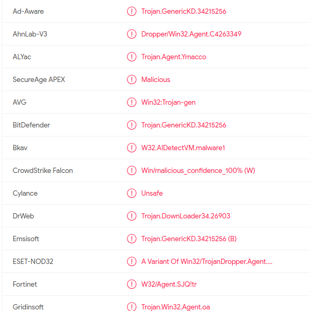Click the Dropper/Win32.Agent.C4263349 detection name
Image resolution: width=310 pixels, height=311 pixels.
pyautogui.click(x=191, y=34)
